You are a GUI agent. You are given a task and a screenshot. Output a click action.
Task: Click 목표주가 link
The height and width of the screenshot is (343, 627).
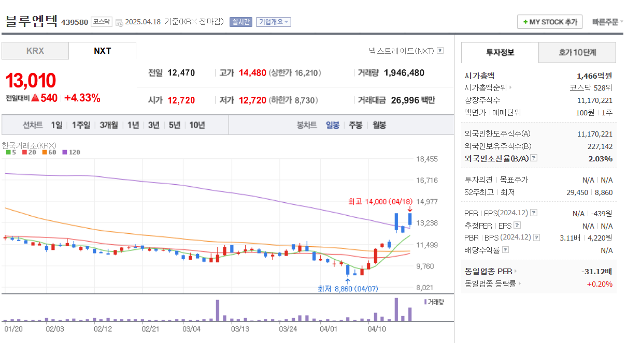[x=514, y=180]
